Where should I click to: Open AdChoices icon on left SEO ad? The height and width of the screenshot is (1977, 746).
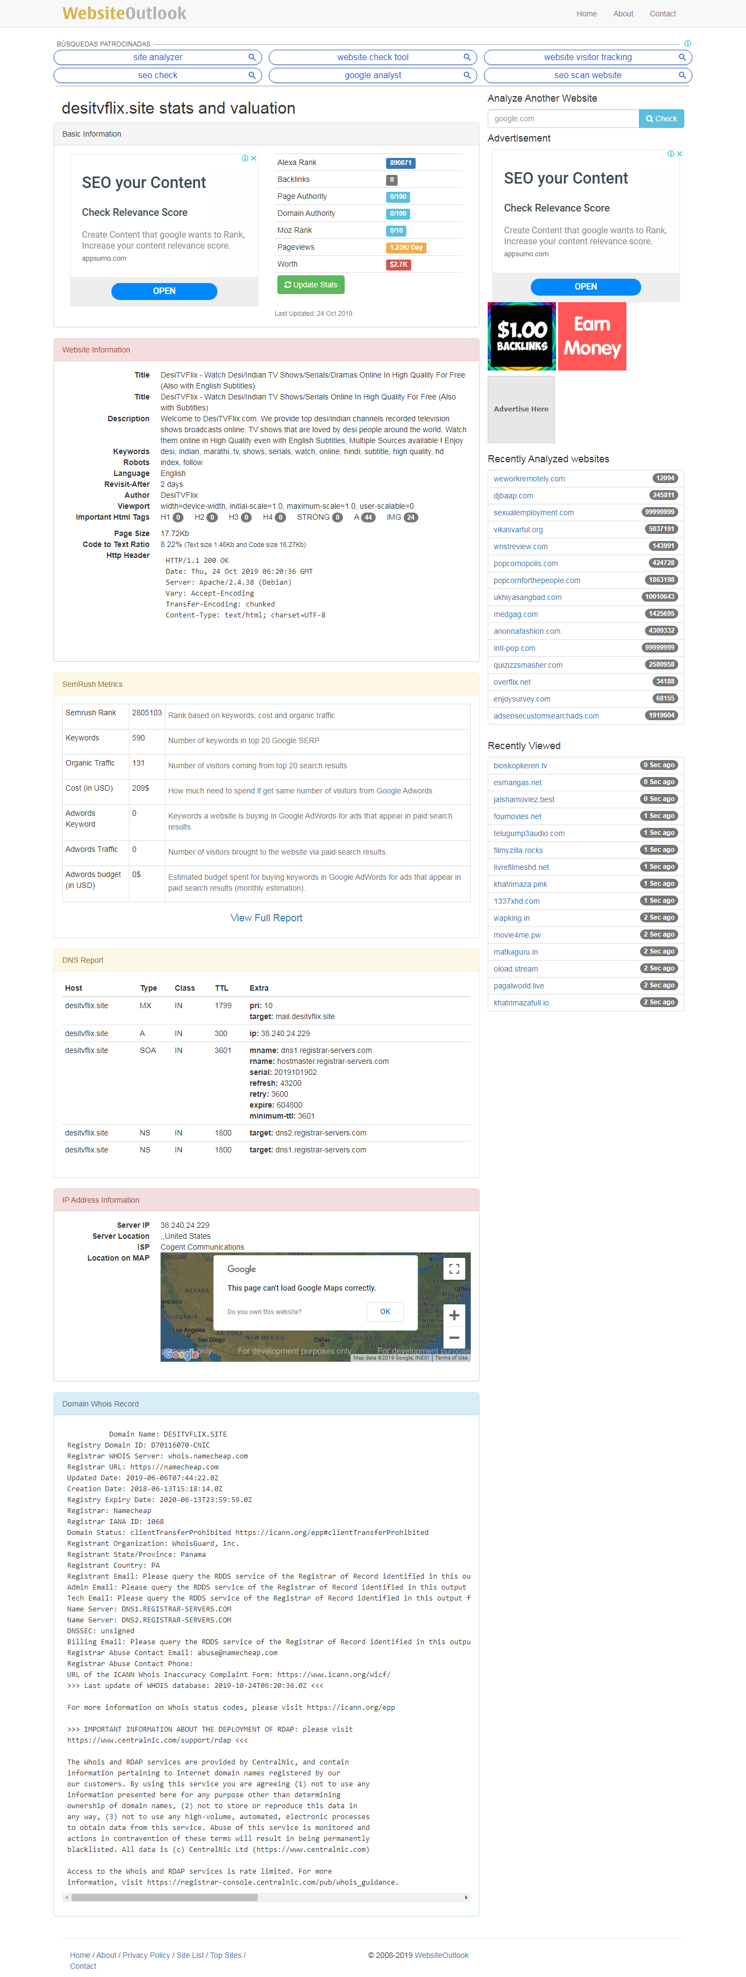[x=245, y=158]
